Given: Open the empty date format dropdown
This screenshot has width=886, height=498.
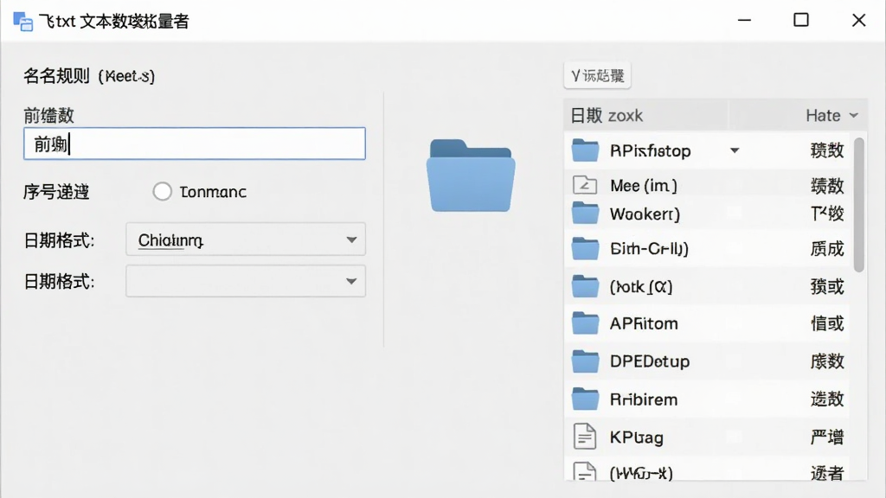Looking at the screenshot, I should [x=246, y=281].
